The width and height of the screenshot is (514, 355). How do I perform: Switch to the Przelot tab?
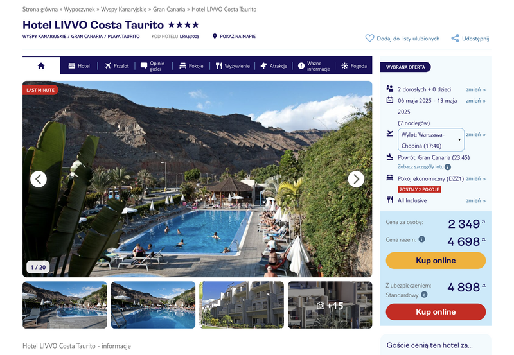[x=116, y=66]
